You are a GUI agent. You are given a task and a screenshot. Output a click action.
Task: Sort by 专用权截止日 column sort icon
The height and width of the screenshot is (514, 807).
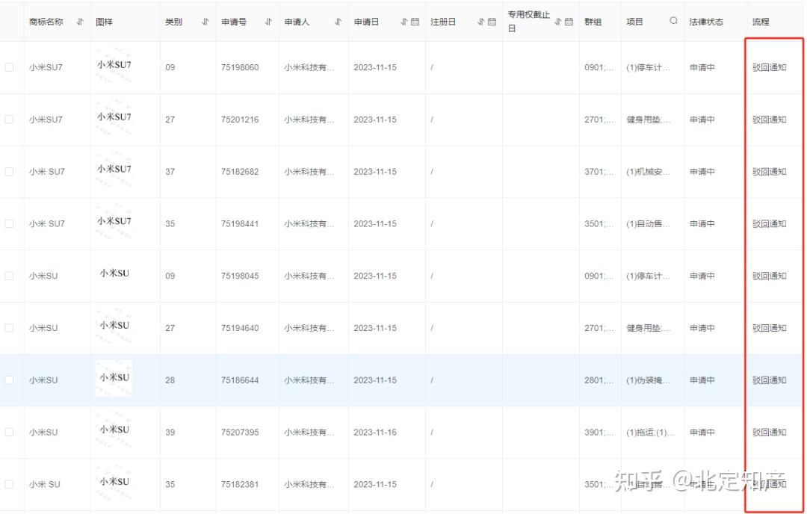click(558, 22)
